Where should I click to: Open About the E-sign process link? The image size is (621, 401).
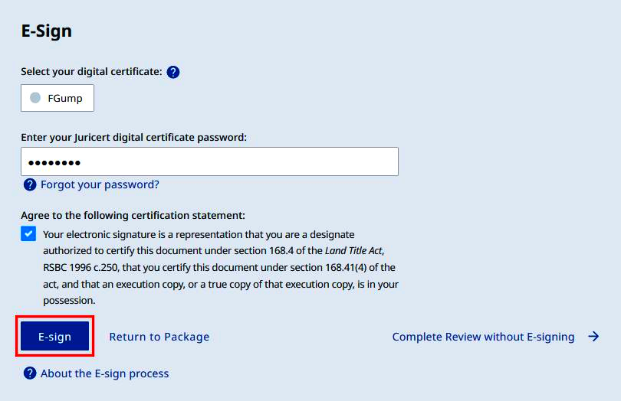(x=104, y=373)
